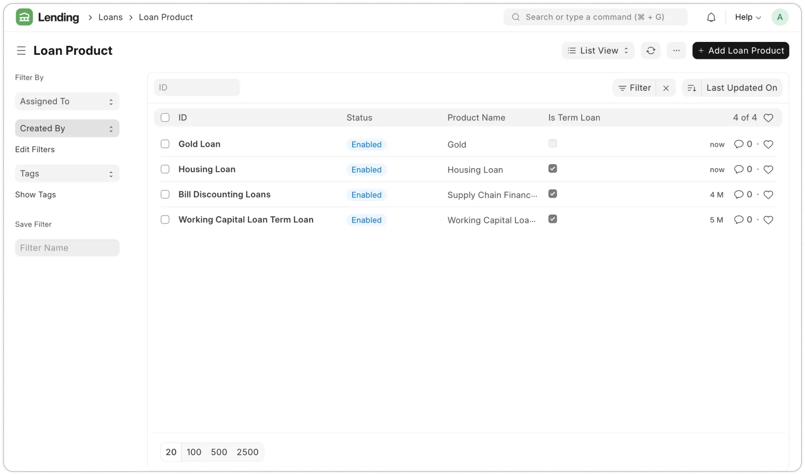Open the more options ellipsis menu
Screen dimensions: 805x475
pos(676,50)
